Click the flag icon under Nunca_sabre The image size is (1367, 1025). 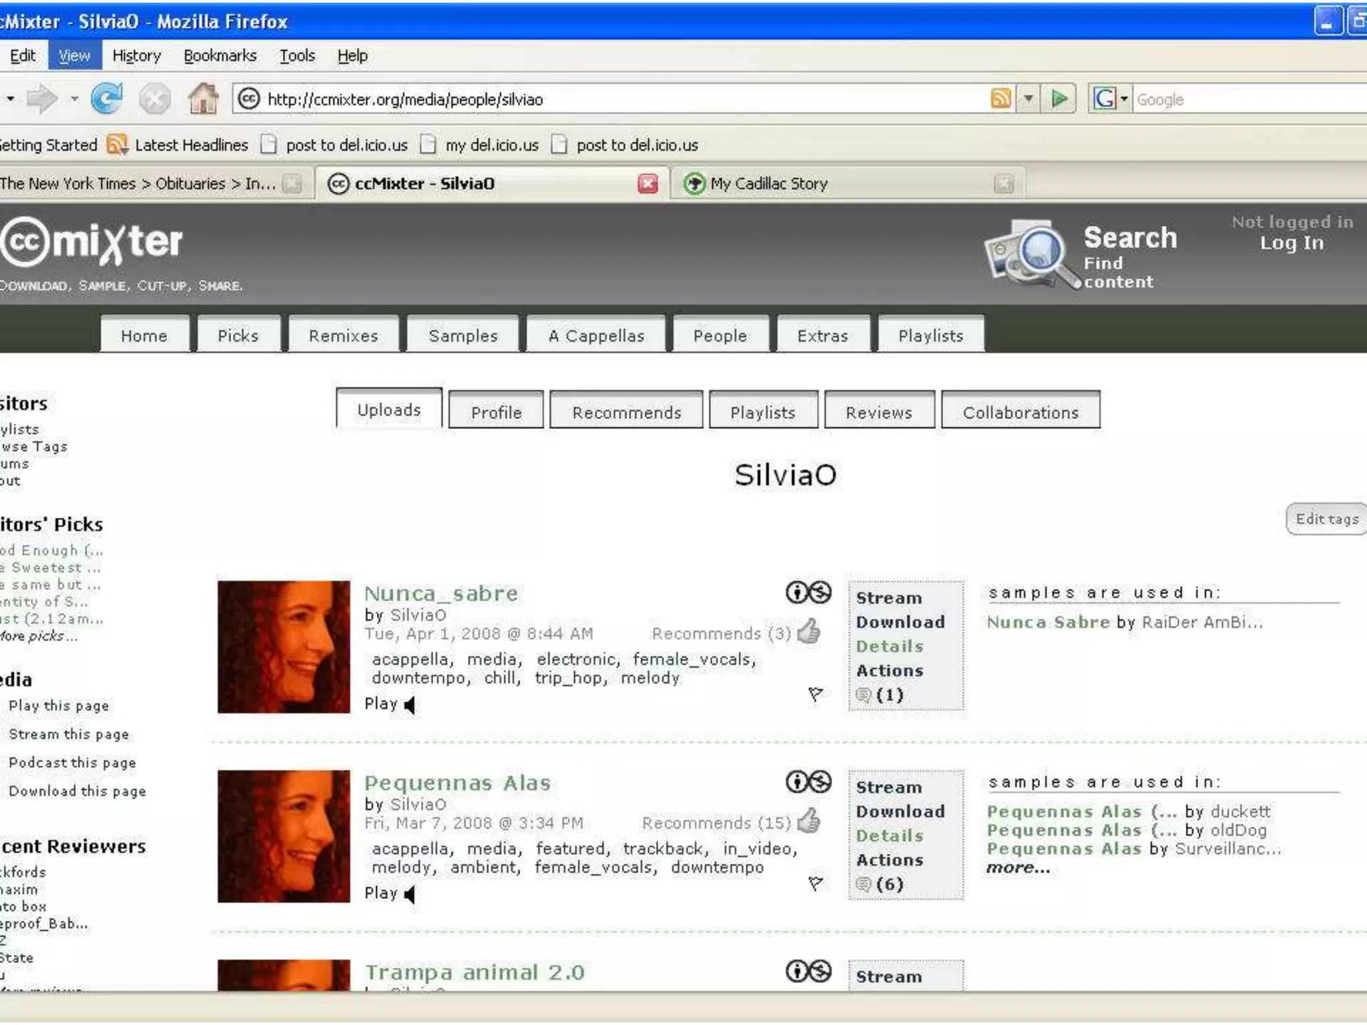tap(815, 694)
